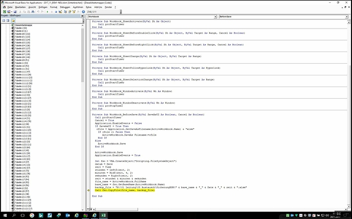Open VBA Help question mark icon

pyautogui.click(x=83, y=12)
